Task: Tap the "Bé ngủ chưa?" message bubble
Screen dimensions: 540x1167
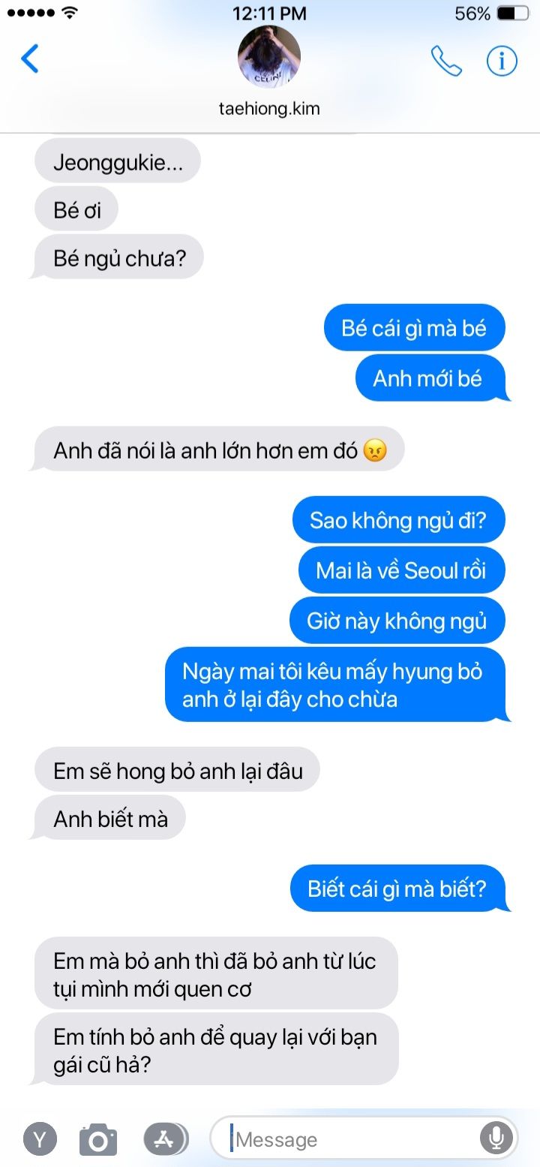Action: [118, 259]
